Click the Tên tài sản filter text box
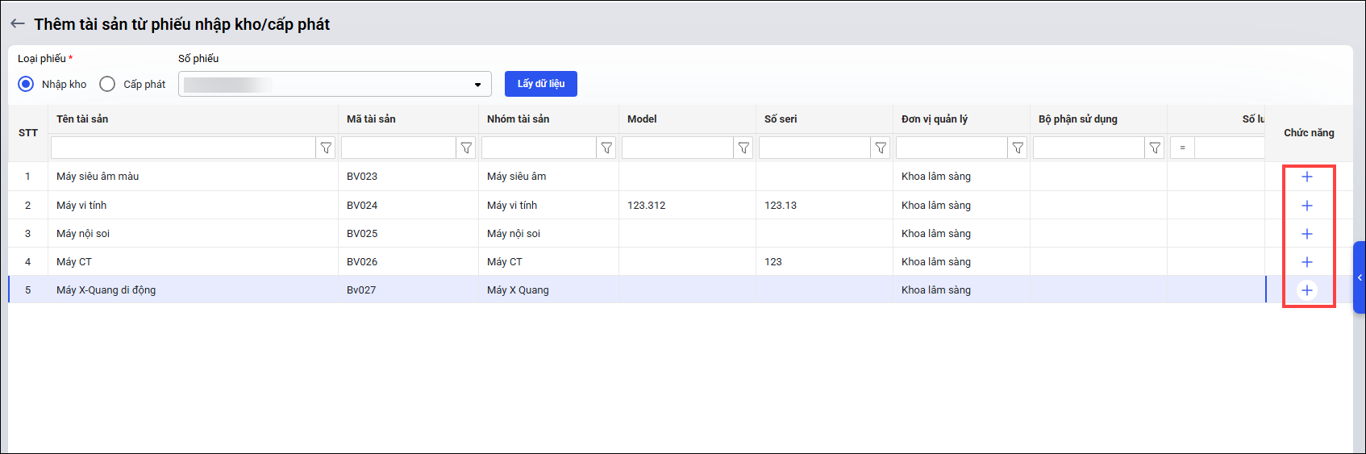1366x454 pixels. pos(183,148)
